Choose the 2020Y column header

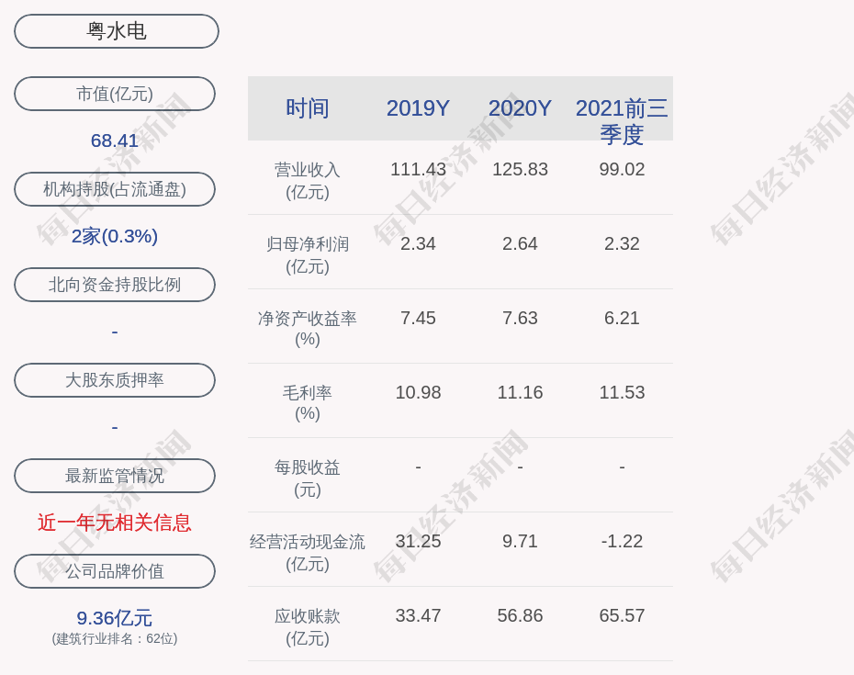520,108
